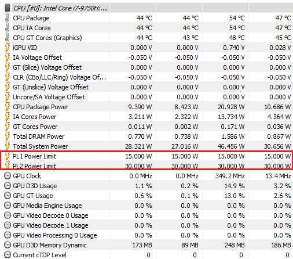Select the IA Voltage Offset row label
The image size is (293, 259).
click(x=37, y=57)
